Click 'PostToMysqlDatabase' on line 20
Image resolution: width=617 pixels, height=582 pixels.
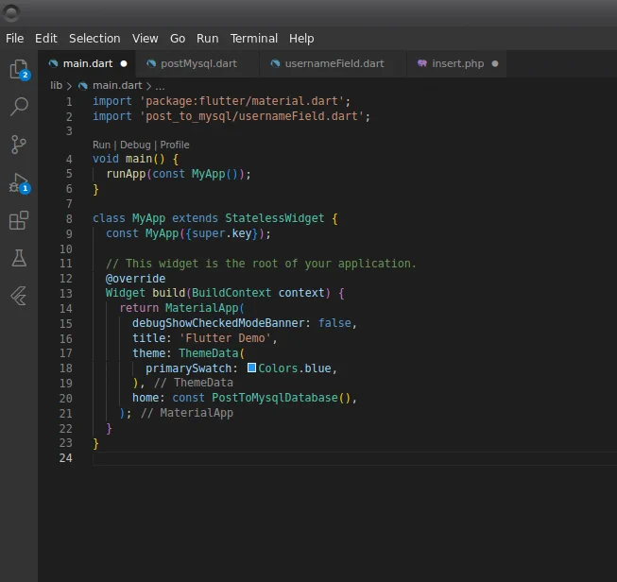point(274,398)
